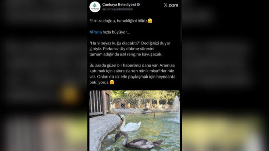The width and height of the screenshot is (269, 151).
Task: Click the "Hani beyaz kuğu olacaktı?" paragraph
Action: (130, 49)
